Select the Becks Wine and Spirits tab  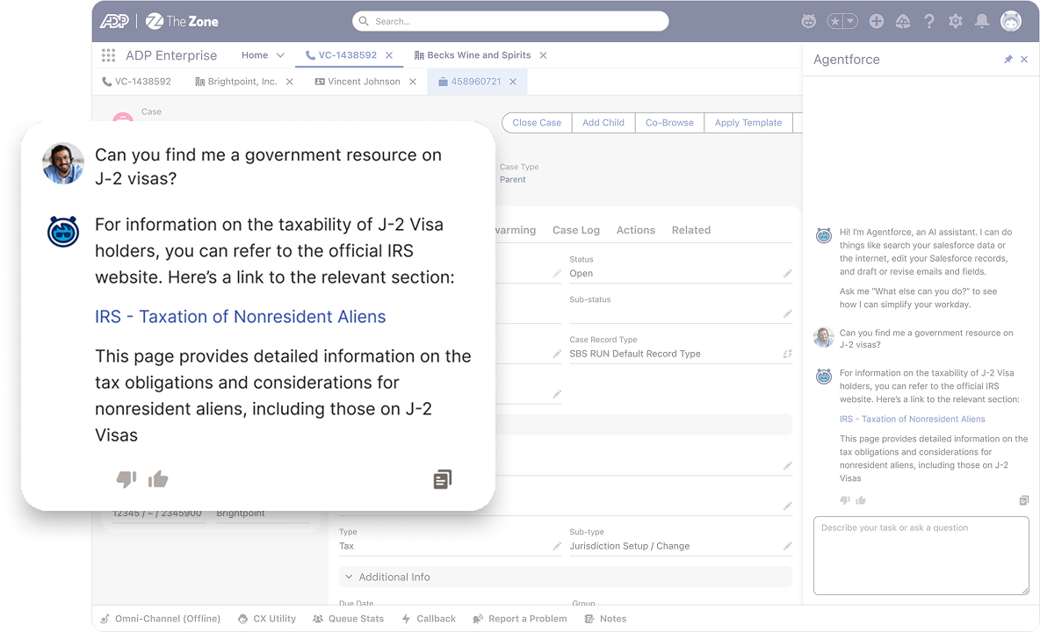click(x=479, y=55)
